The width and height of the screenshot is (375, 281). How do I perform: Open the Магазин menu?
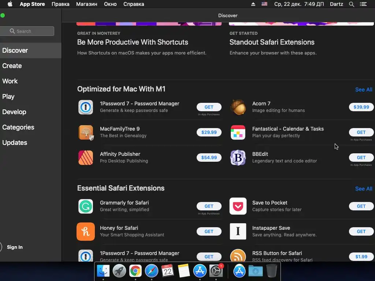(x=86, y=4)
